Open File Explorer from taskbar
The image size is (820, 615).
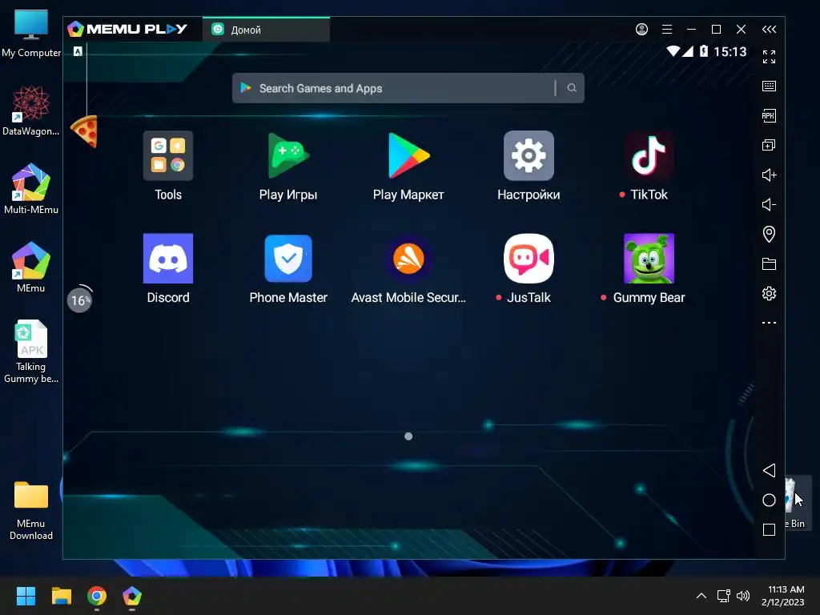61,596
